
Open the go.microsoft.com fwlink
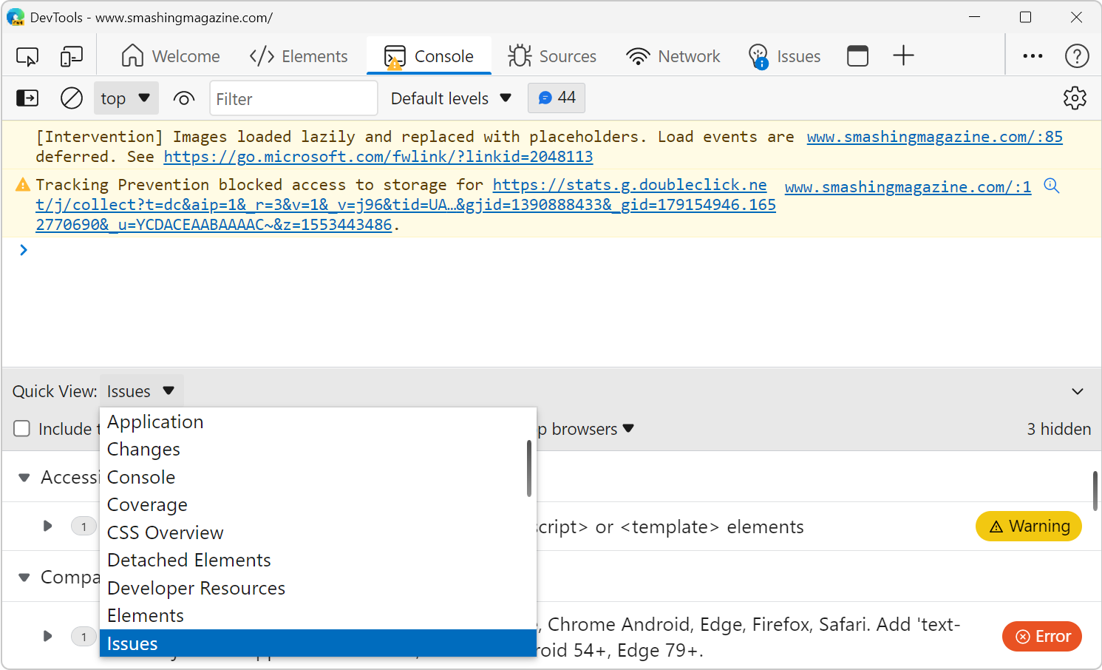pos(378,156)
